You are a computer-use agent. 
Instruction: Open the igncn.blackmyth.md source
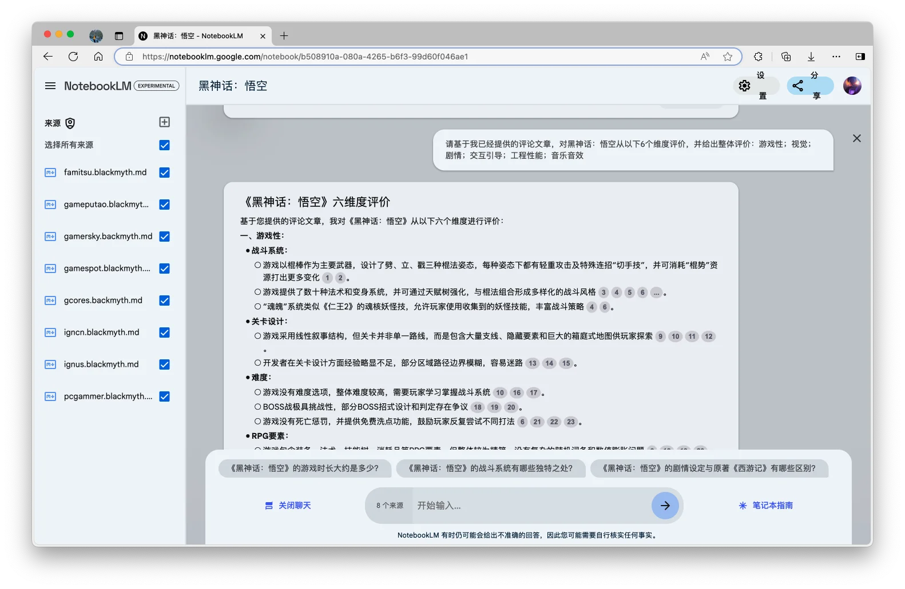[x=101, y=332]
